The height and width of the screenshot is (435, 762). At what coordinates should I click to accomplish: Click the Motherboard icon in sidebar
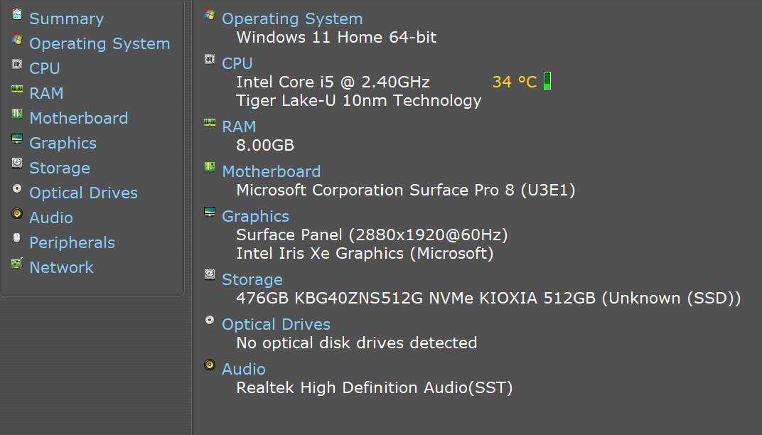pos(17,115)
